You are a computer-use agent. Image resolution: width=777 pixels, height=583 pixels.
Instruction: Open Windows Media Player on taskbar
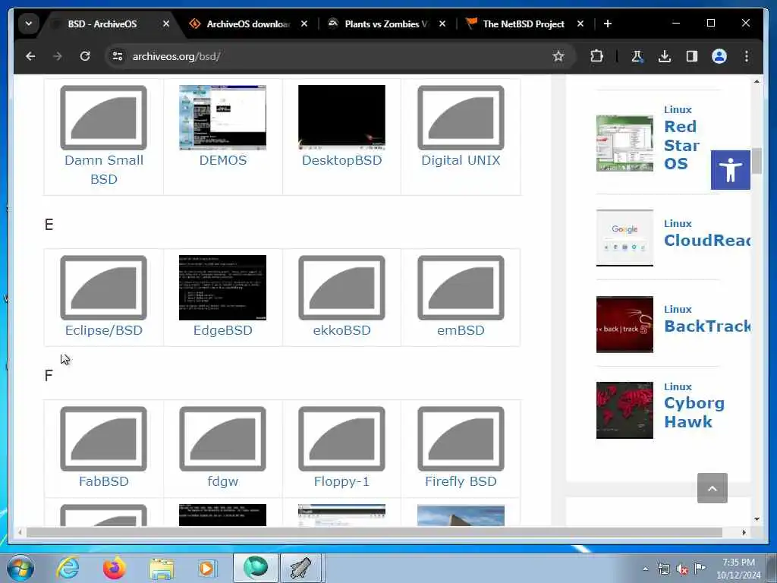207,568
